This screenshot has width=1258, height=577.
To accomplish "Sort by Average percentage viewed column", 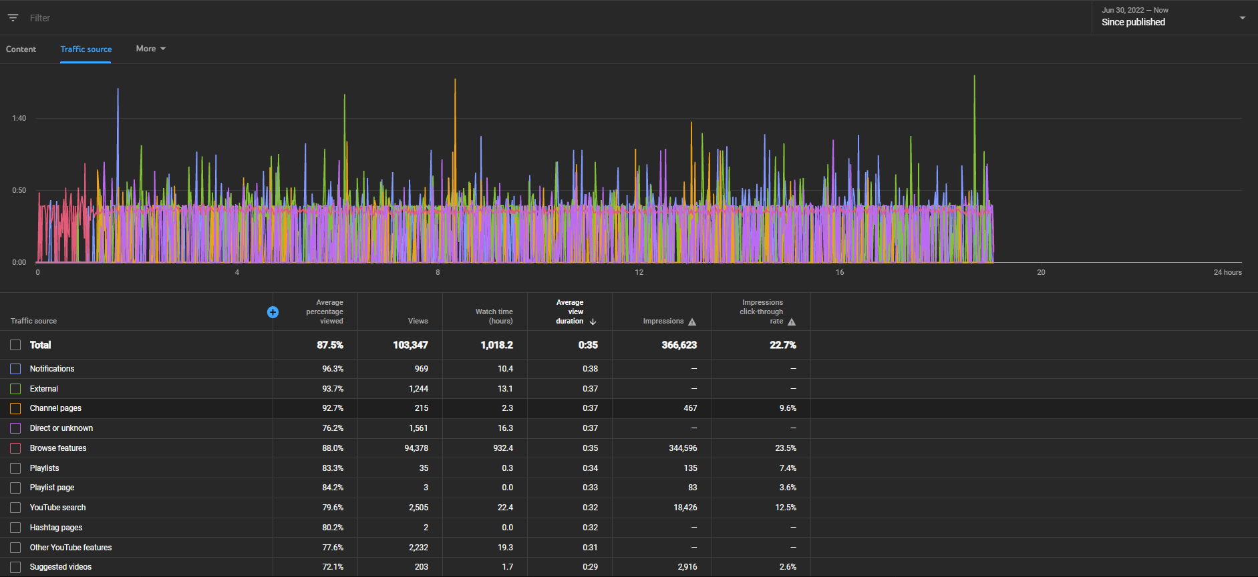I will point(325,312).
